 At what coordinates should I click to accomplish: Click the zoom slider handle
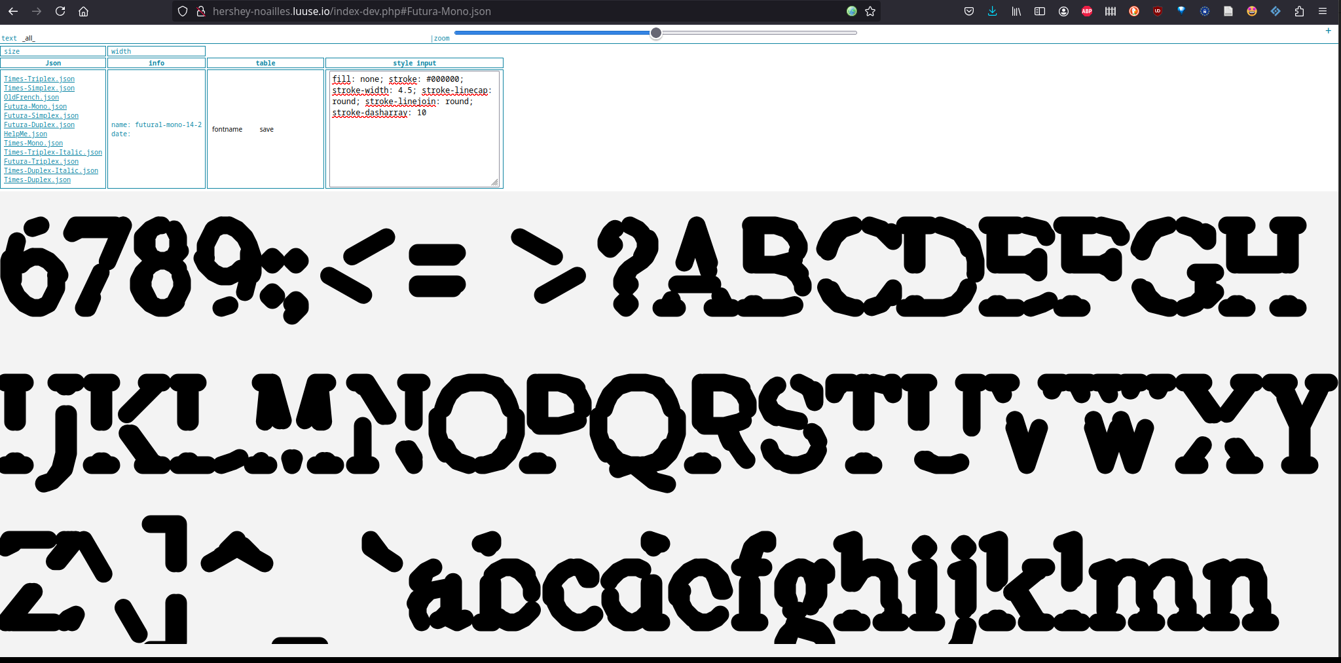pyautogui.click(x=655, y=33)
